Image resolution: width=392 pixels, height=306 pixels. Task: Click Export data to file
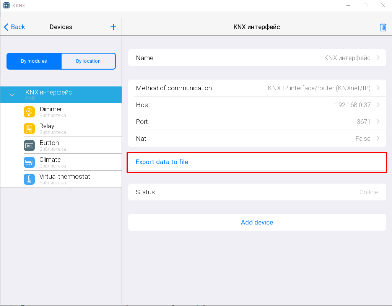click(x=162, y=162)
